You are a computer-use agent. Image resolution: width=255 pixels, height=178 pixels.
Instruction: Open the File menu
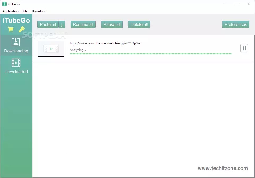click(25, 11)
